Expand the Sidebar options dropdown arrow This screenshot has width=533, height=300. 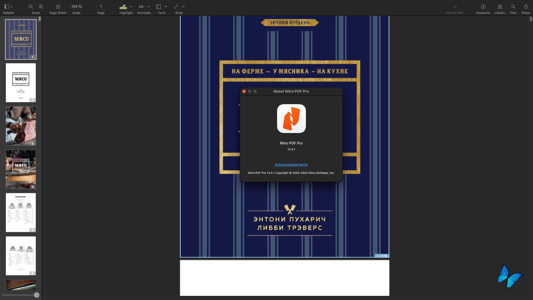tap(12, 7)
